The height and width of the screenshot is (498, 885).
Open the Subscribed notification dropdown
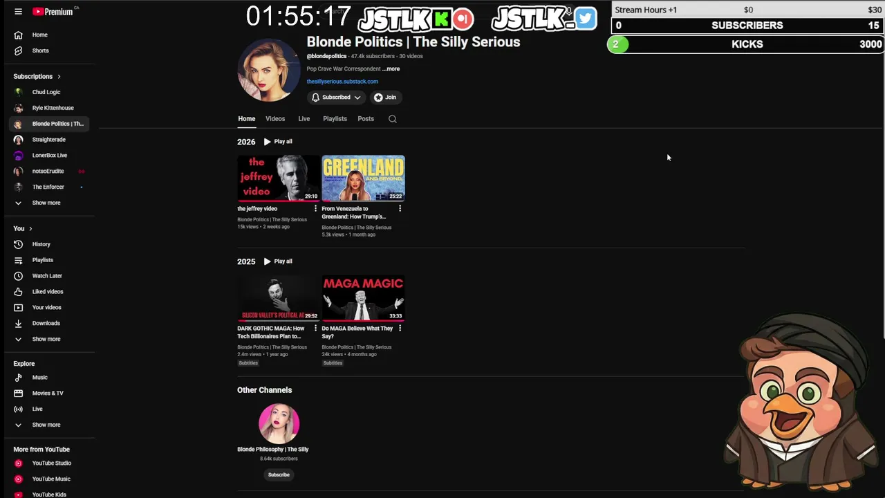336,98
